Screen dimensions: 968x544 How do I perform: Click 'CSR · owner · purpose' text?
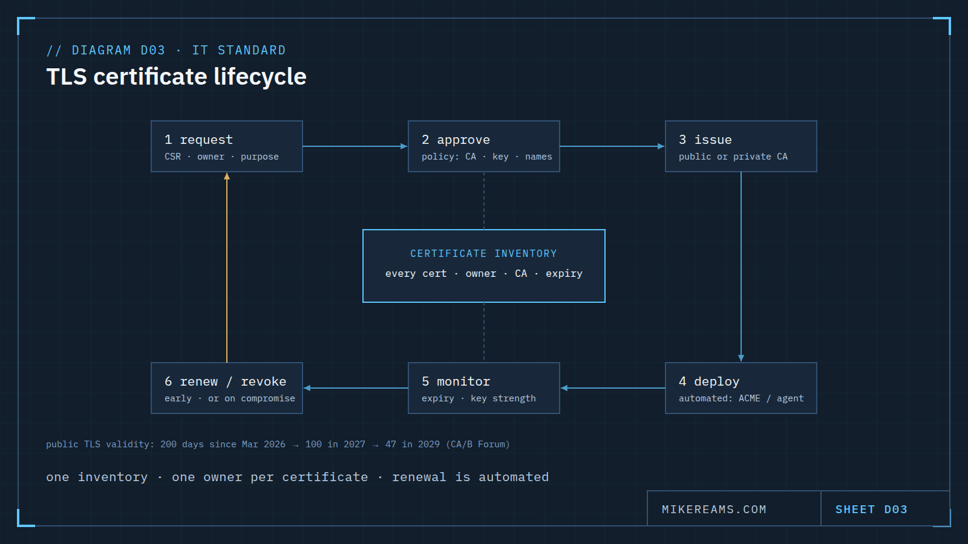221,157
